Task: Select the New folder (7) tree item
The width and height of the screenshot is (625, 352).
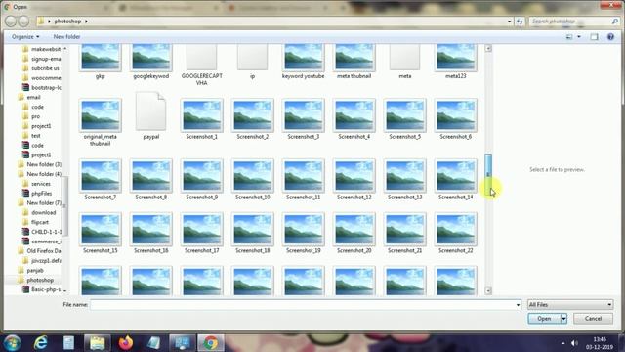Action: [40, 202]
